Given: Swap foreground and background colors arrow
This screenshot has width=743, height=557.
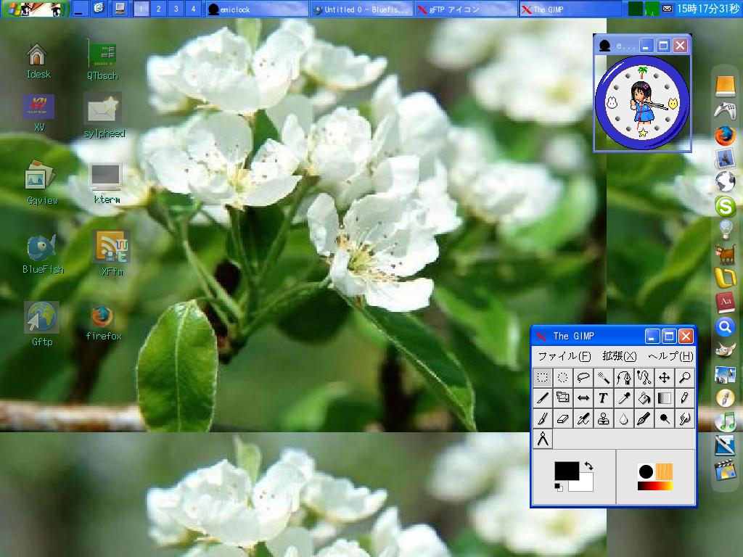Looking at the screenshot, I should click(588, 466).
